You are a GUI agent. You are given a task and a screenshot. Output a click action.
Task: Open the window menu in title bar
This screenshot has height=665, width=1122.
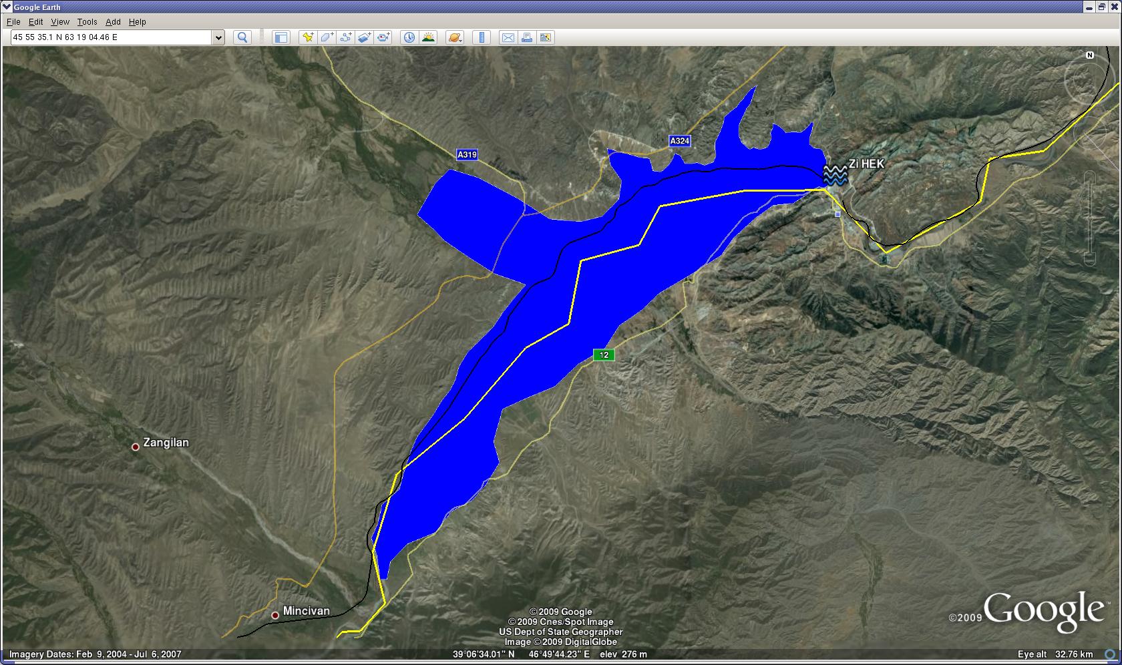pos(7,7)
